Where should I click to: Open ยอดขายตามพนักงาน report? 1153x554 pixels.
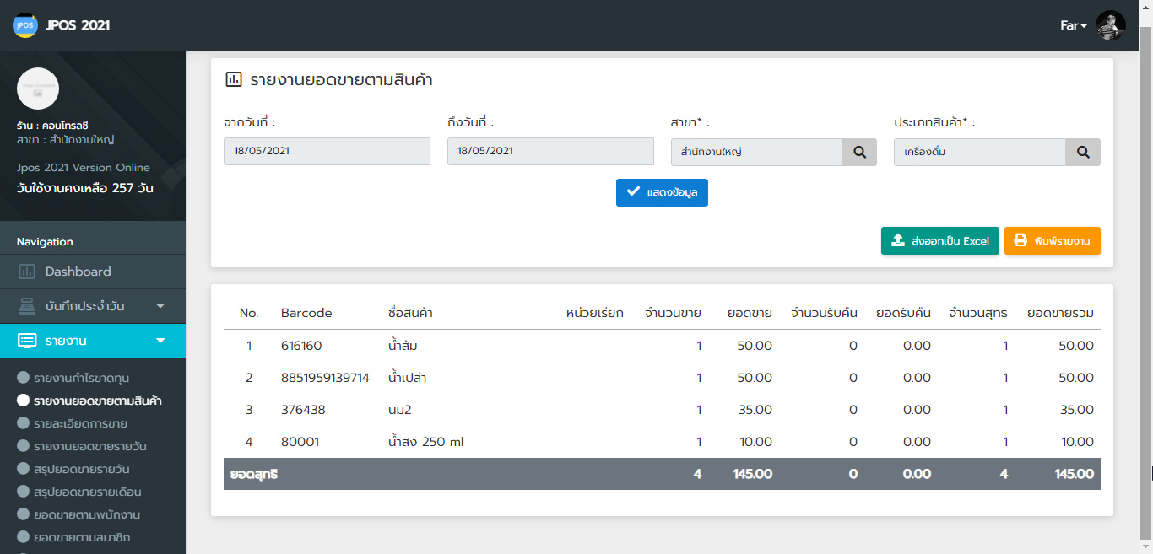click(86, 514)
